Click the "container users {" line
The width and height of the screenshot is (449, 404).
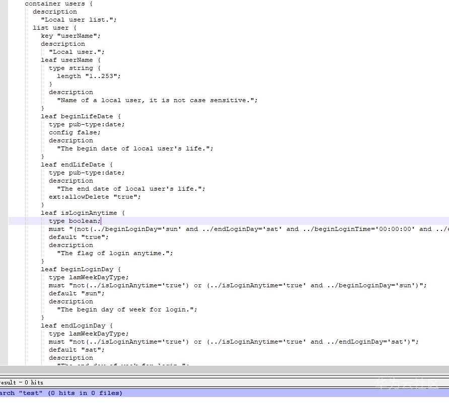[x=59, y=4]
